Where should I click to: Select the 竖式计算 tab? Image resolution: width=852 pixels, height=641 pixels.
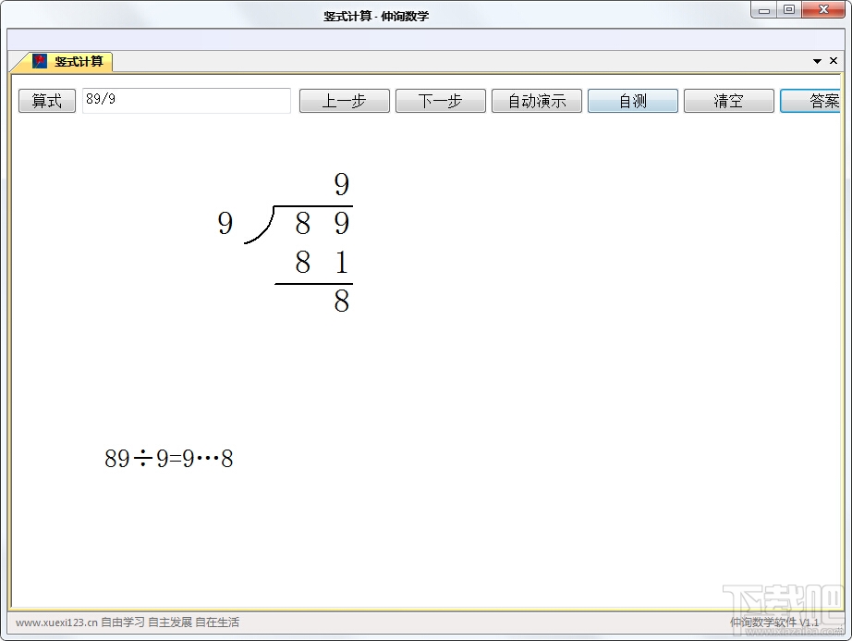pos(69,61)
